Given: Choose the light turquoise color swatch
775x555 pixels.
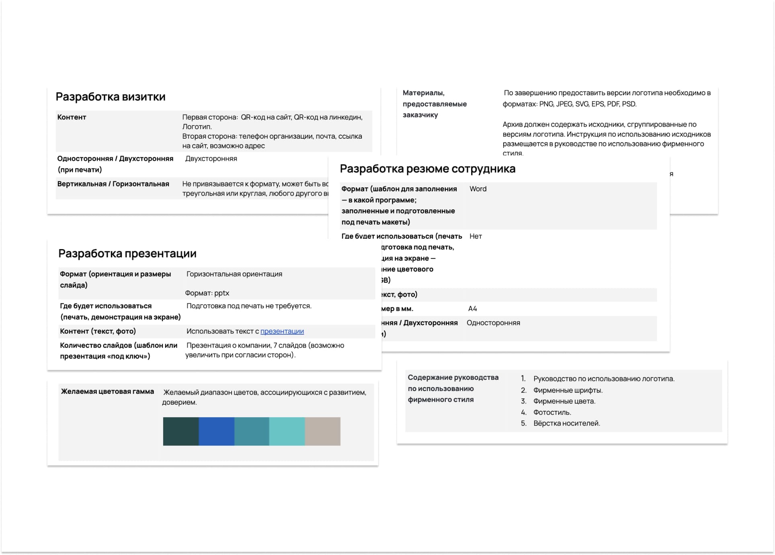Looking at the screenshot, I should pos(287,431).
